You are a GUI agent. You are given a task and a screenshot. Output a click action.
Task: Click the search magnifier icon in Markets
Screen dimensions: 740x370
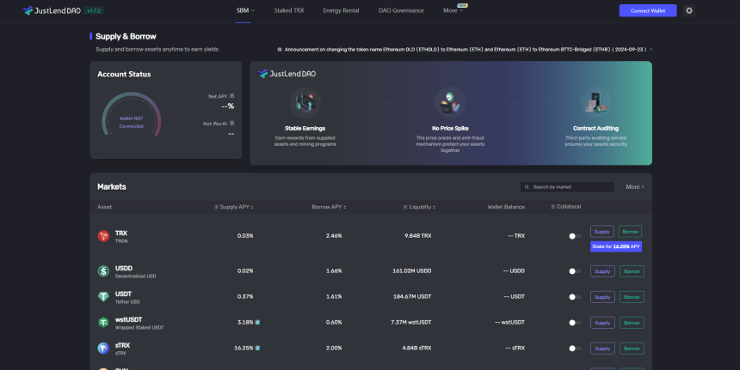point(527,187)
